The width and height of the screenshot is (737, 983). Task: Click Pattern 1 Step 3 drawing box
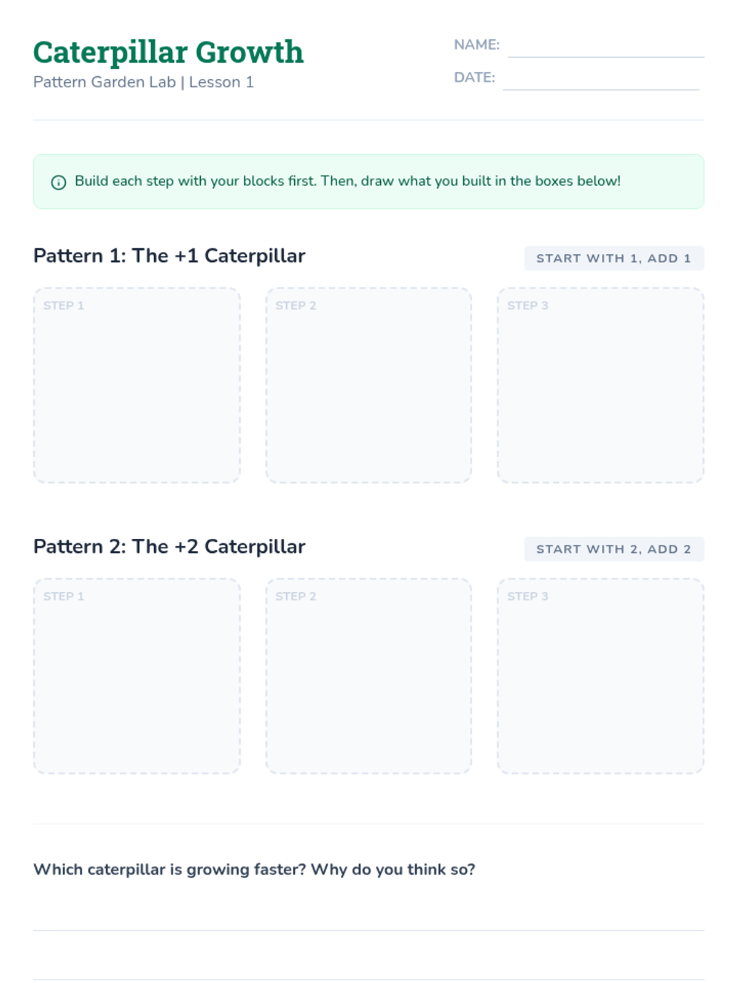coord(600,385)
